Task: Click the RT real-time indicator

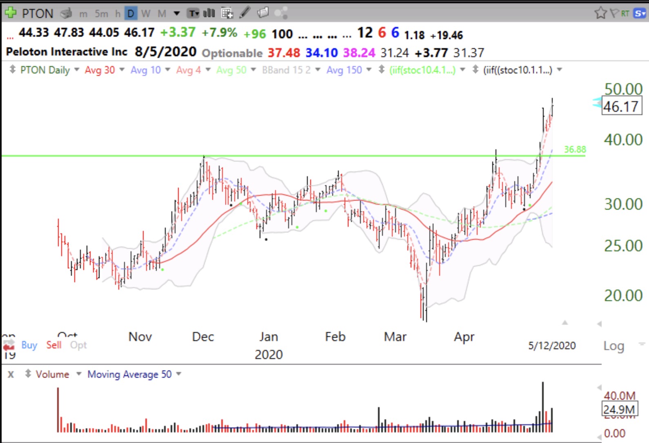Action: (x=625, y=13)
